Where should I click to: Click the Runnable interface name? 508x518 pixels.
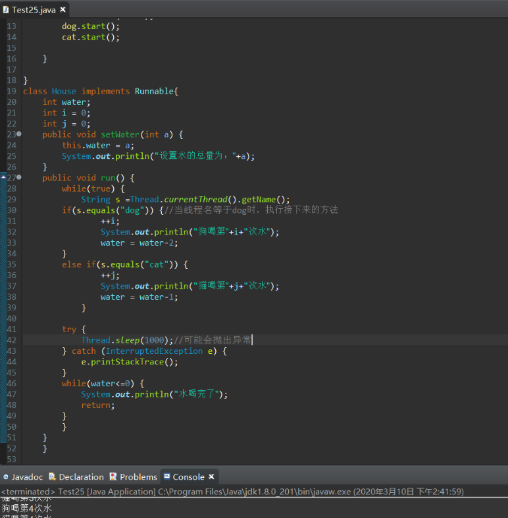pos(155,92)
